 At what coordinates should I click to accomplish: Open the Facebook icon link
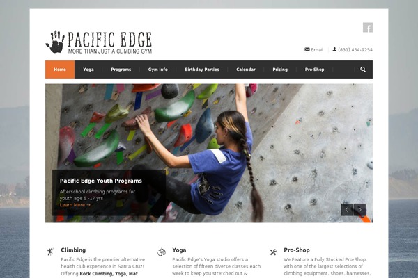pos(368,28)
